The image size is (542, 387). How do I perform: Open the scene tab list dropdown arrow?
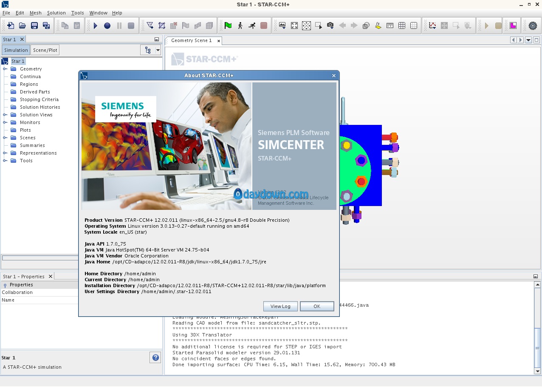pyautogui.click(x=528, y=40)
